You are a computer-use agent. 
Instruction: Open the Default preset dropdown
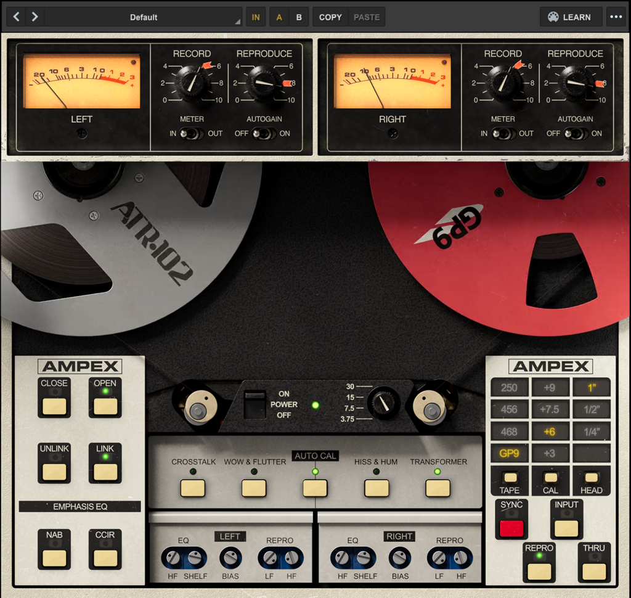pos(144,17)
